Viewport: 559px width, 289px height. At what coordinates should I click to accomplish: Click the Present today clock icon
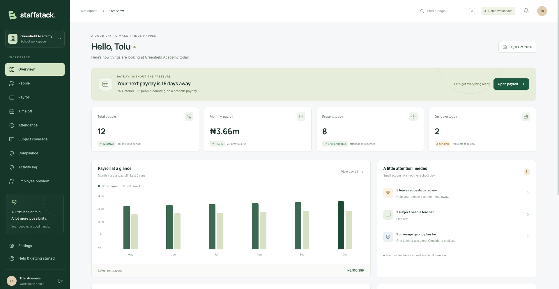413,117
